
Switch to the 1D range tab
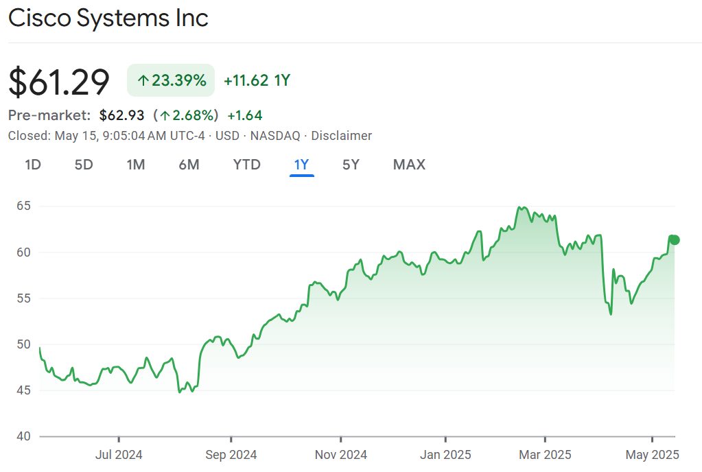[x=32, y=165]
